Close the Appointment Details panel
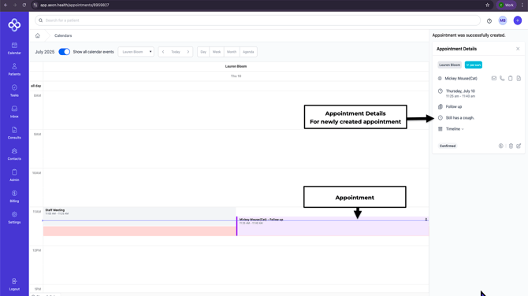The image size is (528, 296). 518,49
